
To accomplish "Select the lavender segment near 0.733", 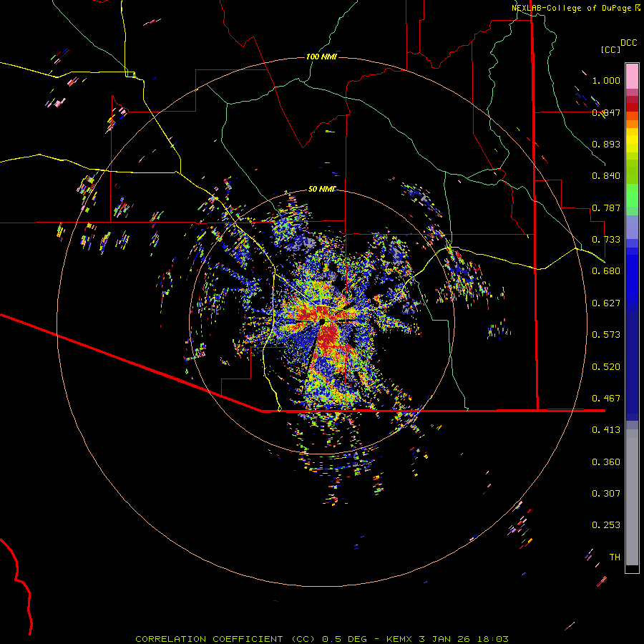I will coord(632,227).
